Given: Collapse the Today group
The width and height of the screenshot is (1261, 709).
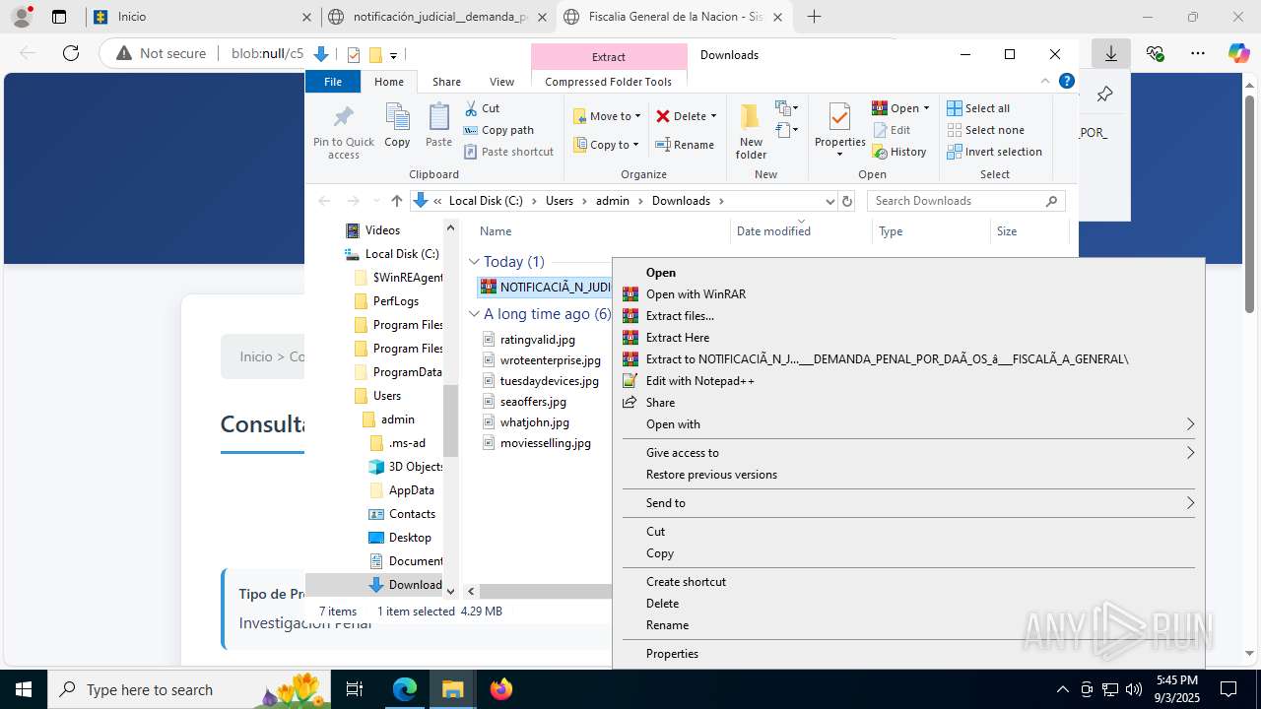Looking at the screenshot, I should tap(474, 262).
